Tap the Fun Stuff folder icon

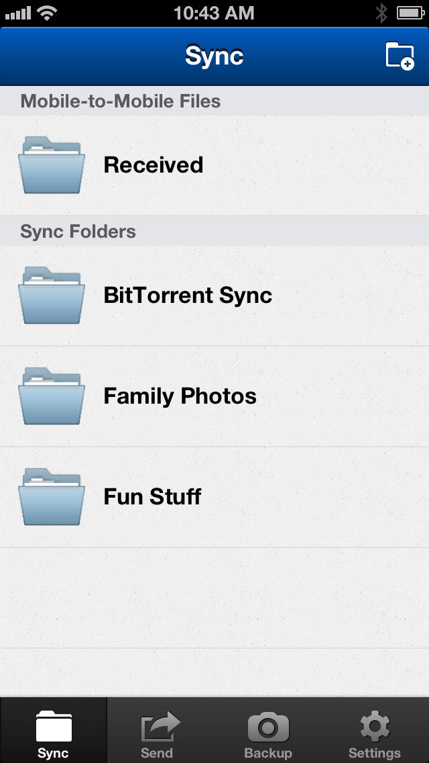coord(52,497)
